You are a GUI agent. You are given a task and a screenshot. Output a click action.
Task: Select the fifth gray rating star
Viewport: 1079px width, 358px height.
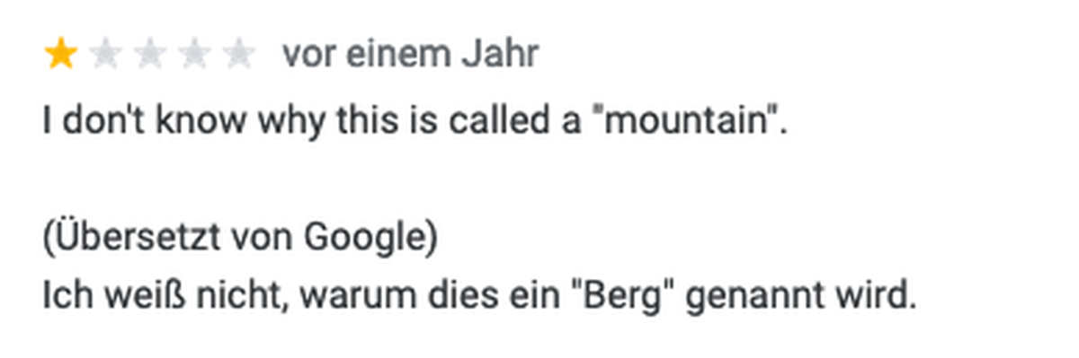coord(239,56)
